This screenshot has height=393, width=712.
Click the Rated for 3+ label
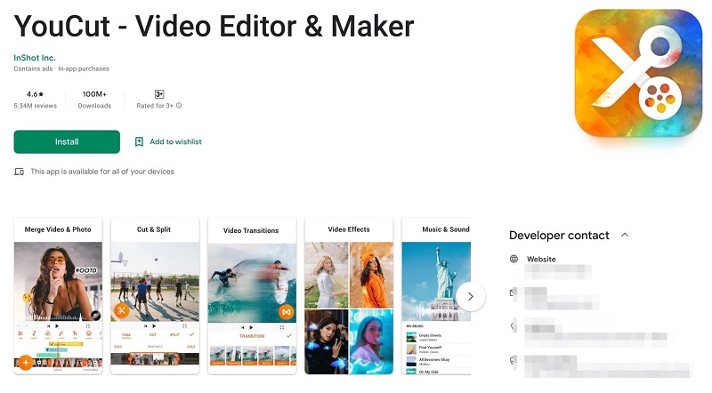155,106
